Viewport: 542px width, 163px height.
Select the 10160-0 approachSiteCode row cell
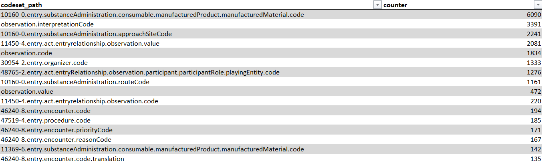(x=191, y=34)
